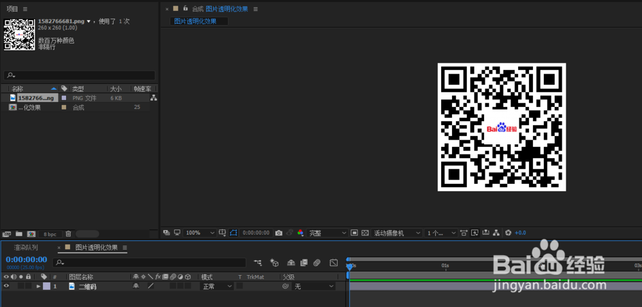Select the 二维码 layer name
The width and height of the screenshot is (642, 307).
pyautogui.click(x=87, y=287)
